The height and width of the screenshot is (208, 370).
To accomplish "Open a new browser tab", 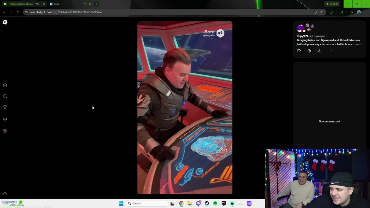I will (x=97, y=4).
